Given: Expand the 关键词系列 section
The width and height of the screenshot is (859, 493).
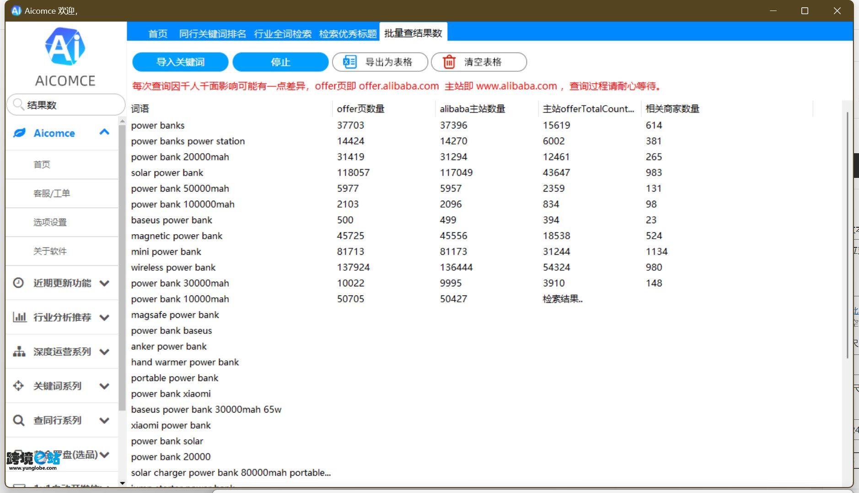Looking at the screenshot, I should [x=104, y=386].
